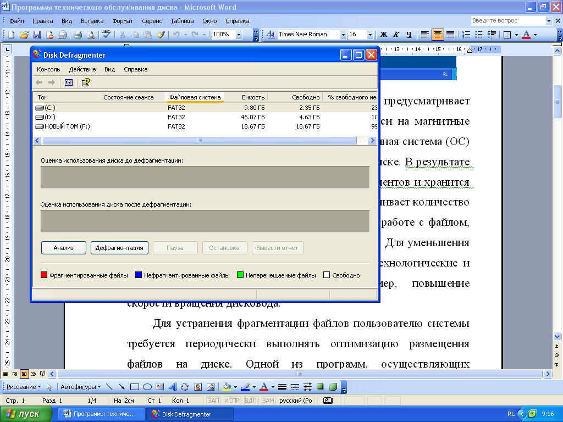
Task: Create a new blank Word document
Action: pyautogui.click(x=11, y=35)
